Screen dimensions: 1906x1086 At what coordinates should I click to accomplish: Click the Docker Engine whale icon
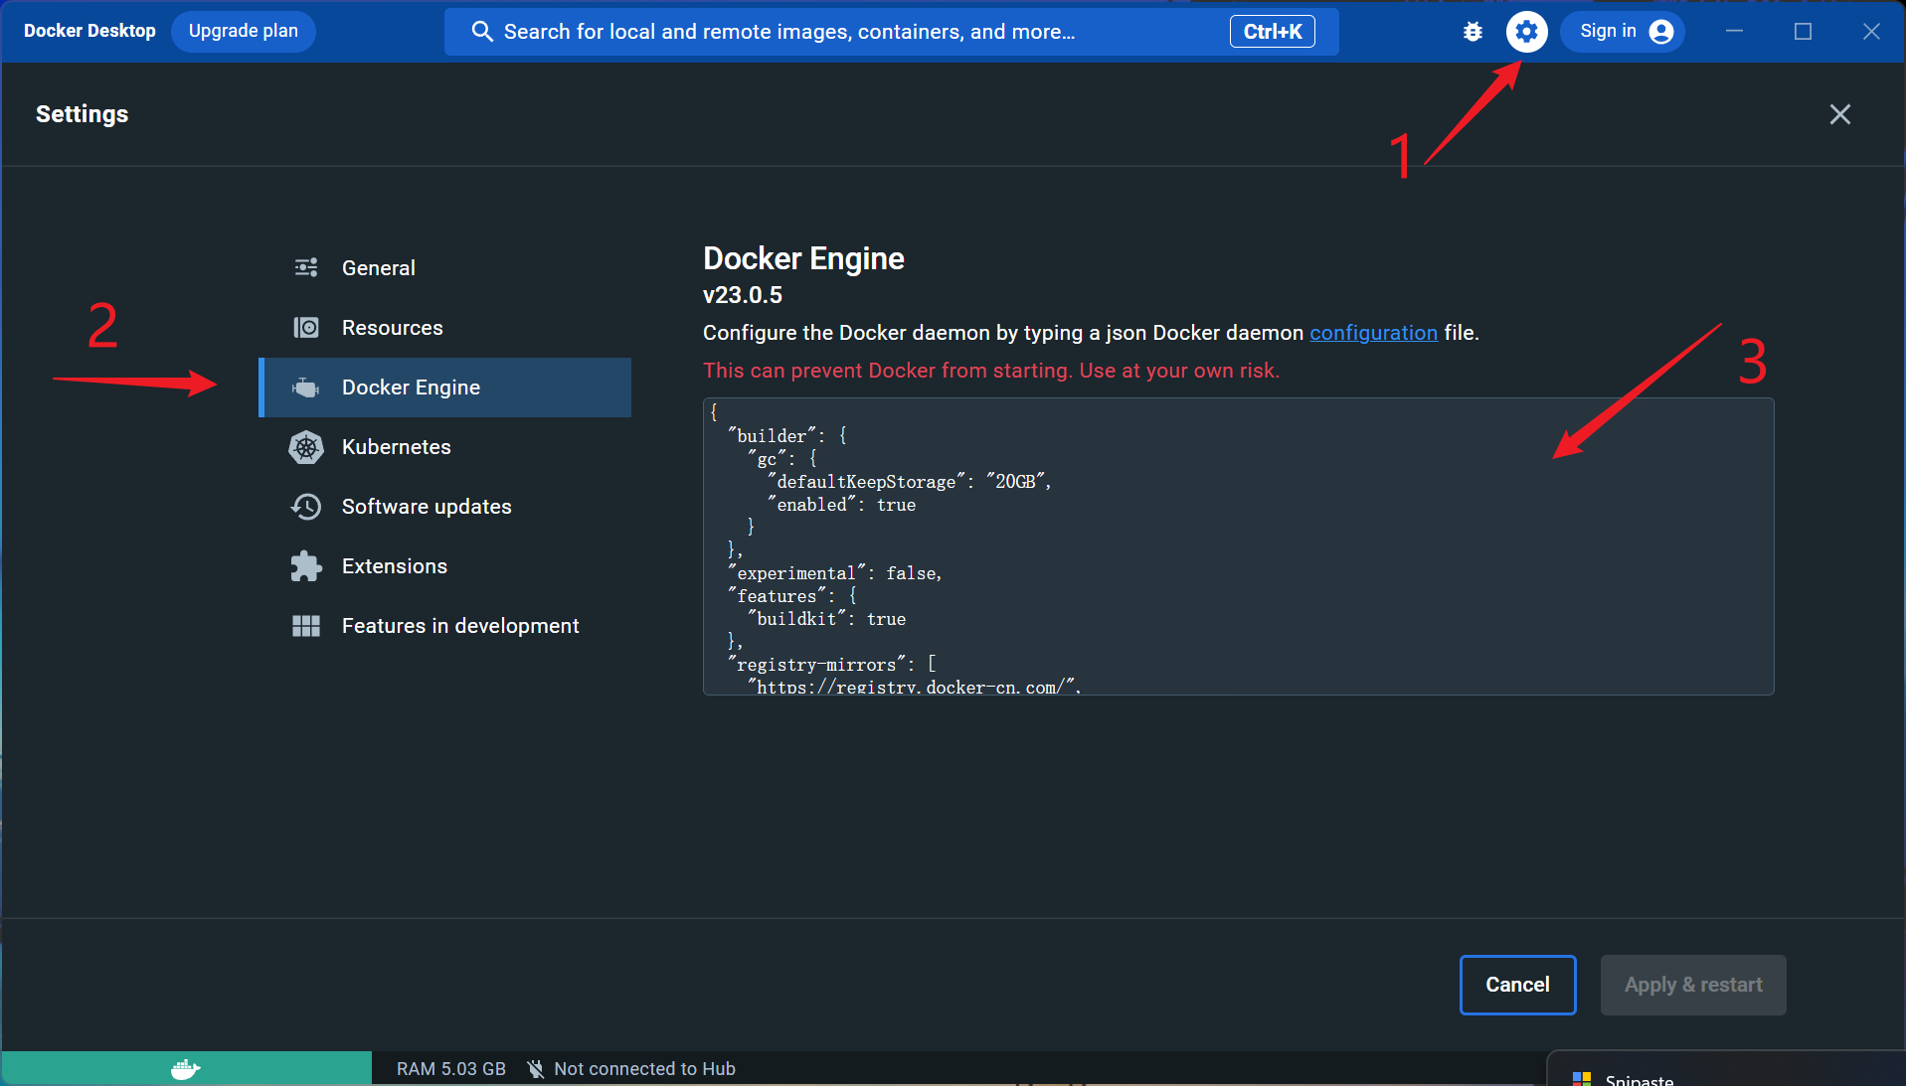pos(306,388)
